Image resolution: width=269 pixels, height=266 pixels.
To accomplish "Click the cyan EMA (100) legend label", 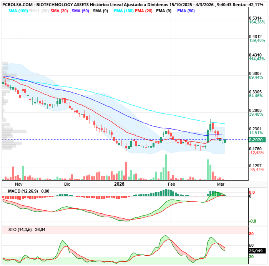I will point(124,11).
